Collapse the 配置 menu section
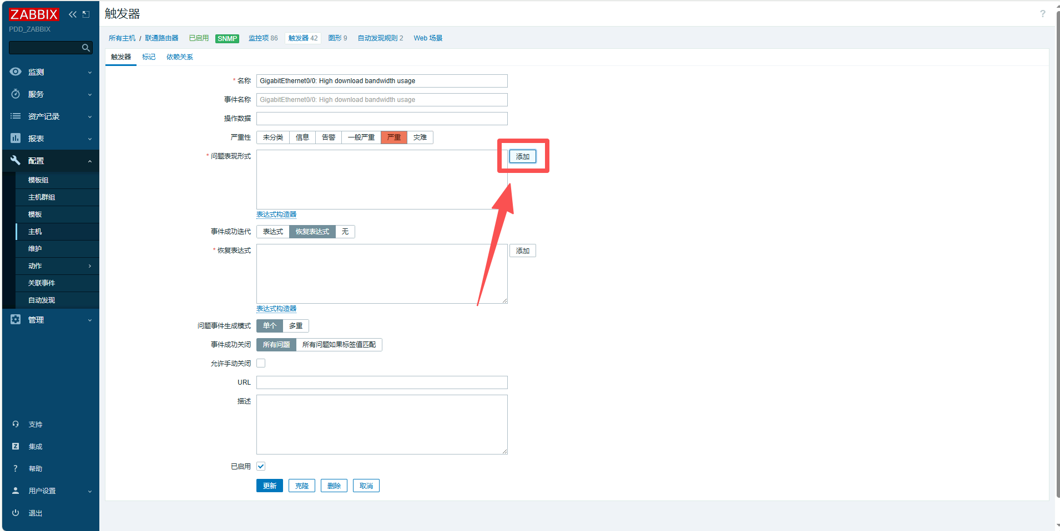The height and width of the screenshot is (531, 1060). [x=89, y=161]
